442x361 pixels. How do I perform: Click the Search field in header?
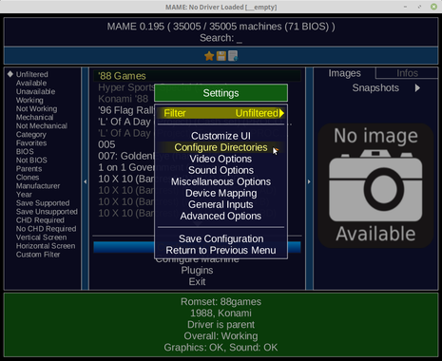coord(221,38)
